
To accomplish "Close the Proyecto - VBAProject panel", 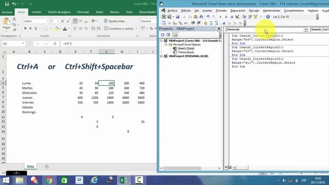I will (218, 29).
